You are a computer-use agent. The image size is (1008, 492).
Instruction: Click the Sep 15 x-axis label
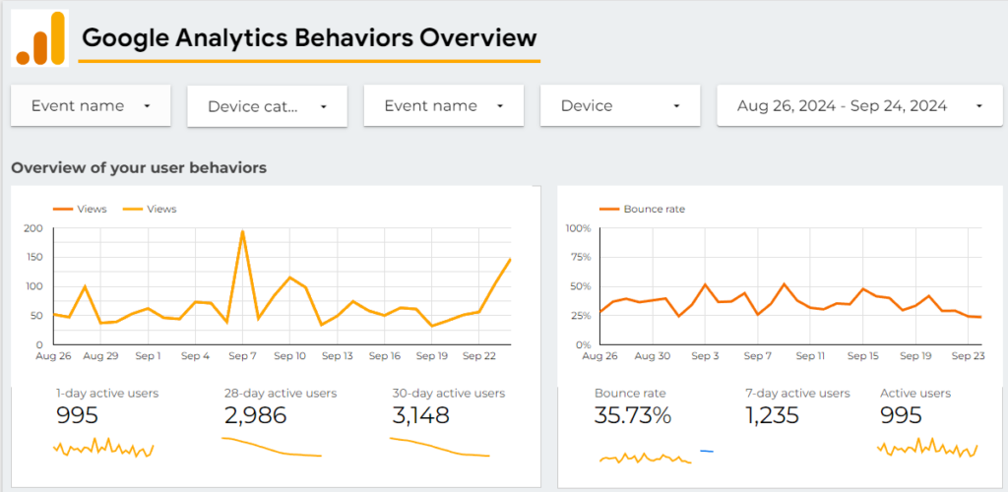point(862,355)
